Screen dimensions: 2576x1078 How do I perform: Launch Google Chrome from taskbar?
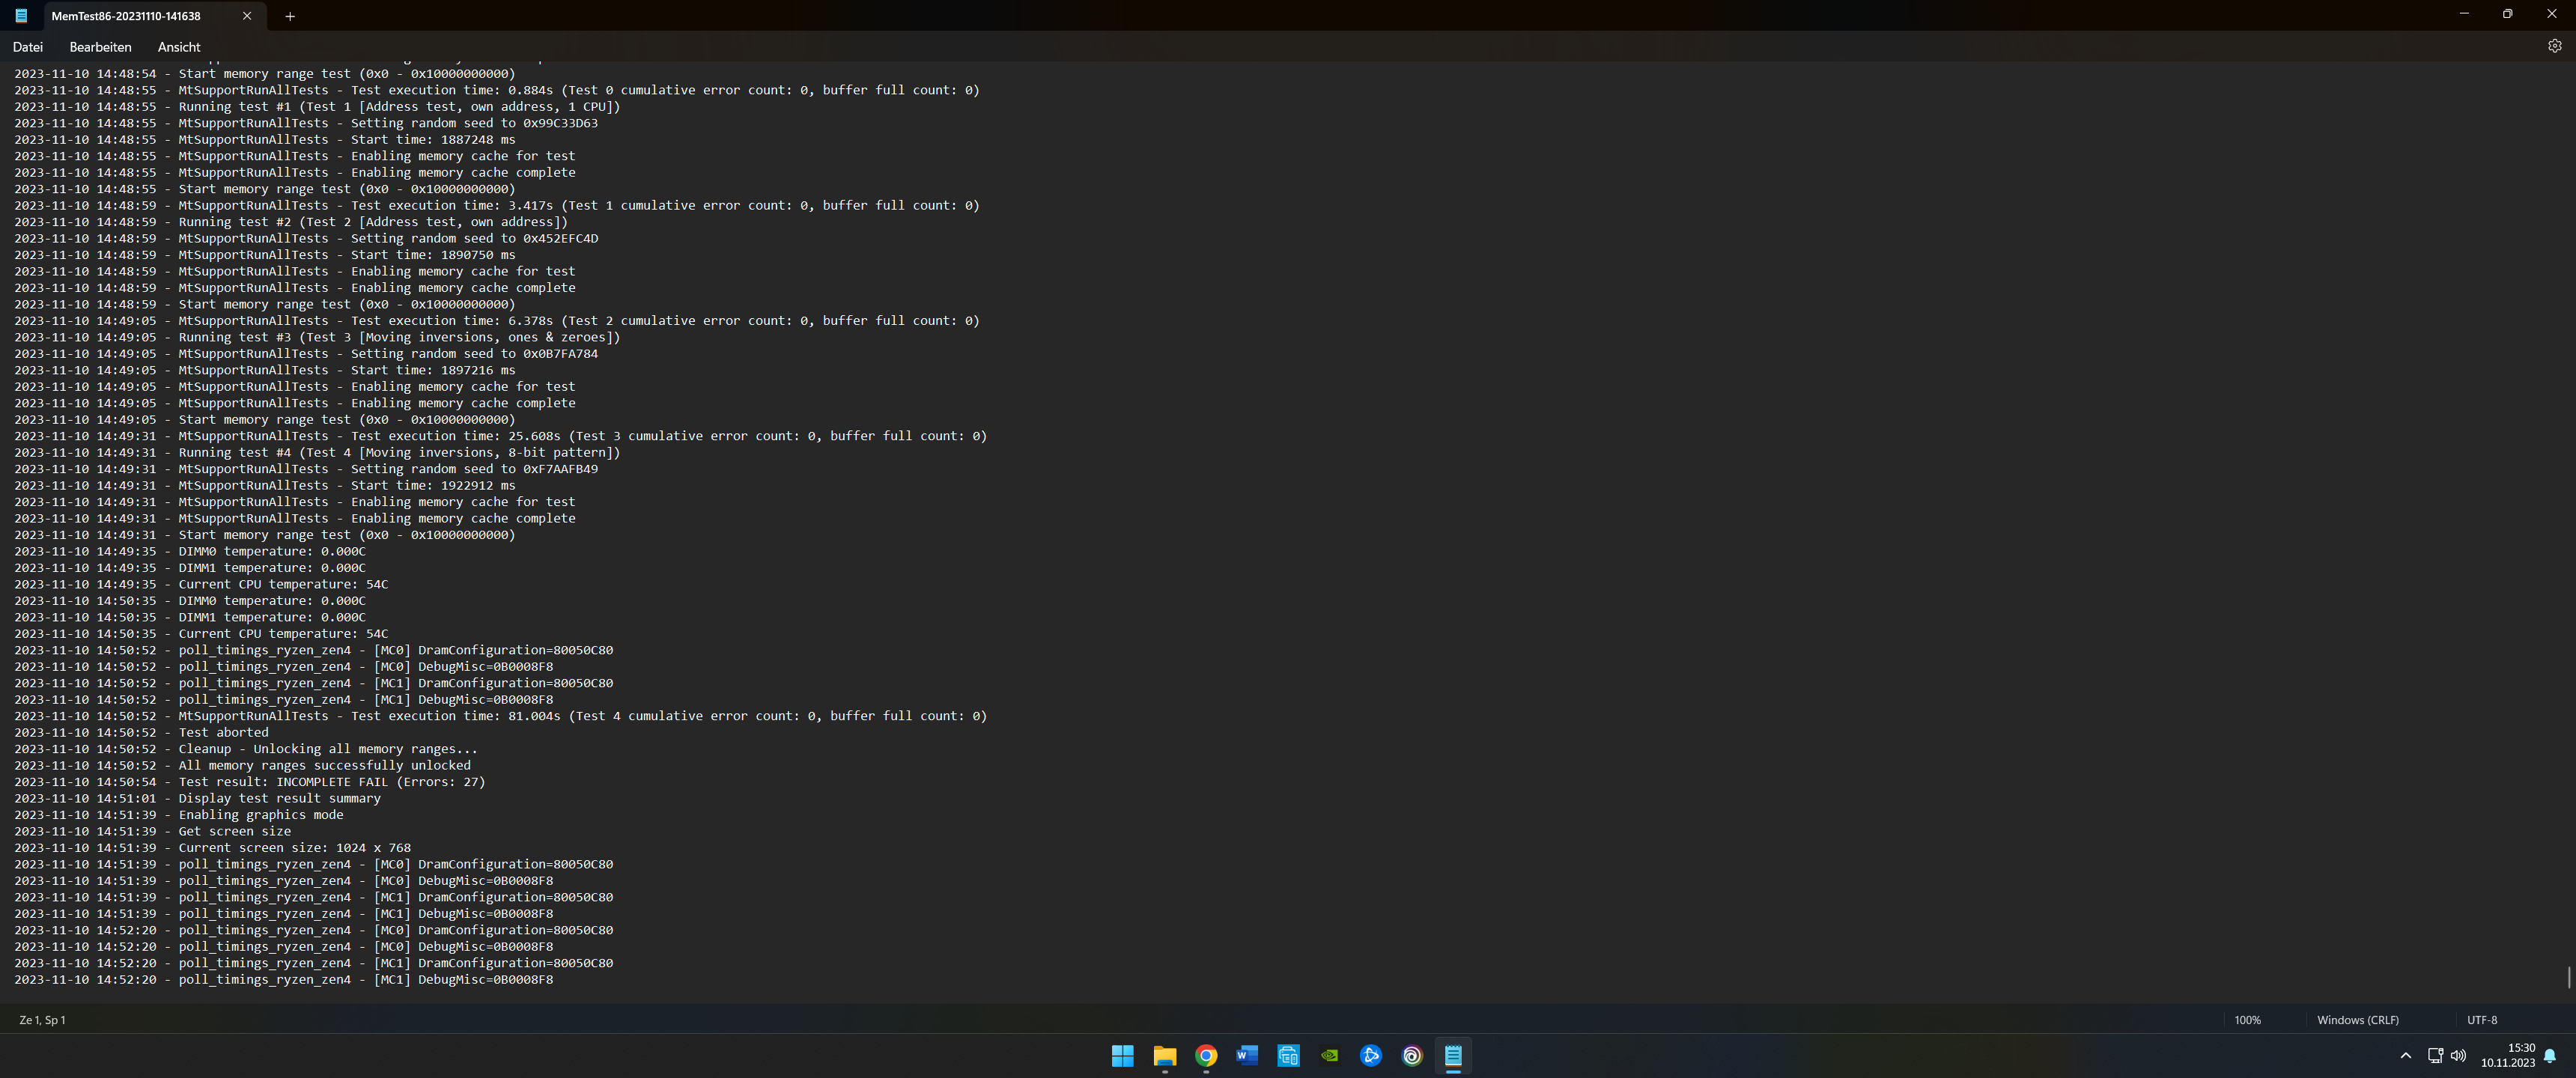1206,1055
